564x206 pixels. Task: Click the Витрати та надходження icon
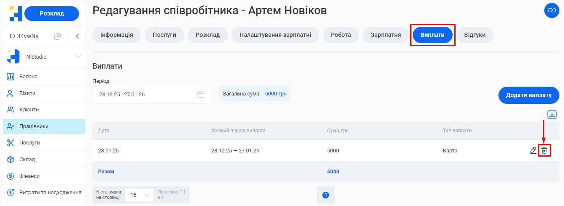click(11, 193)
